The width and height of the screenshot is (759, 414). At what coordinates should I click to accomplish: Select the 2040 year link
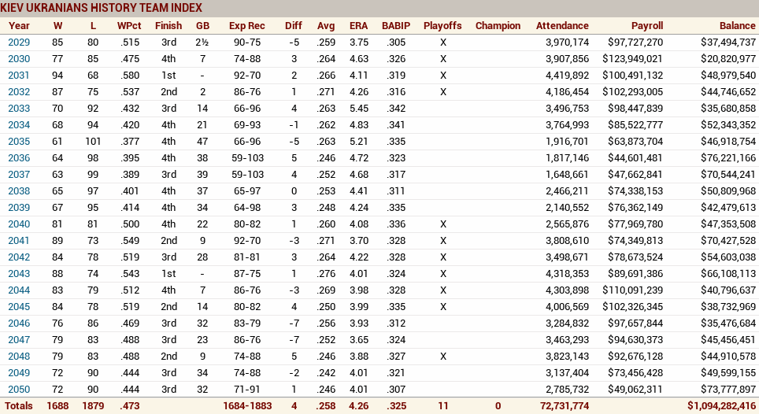[x=19, y=224]
